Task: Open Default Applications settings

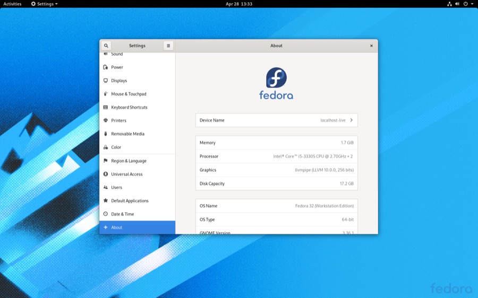Action: click(137, 200)
